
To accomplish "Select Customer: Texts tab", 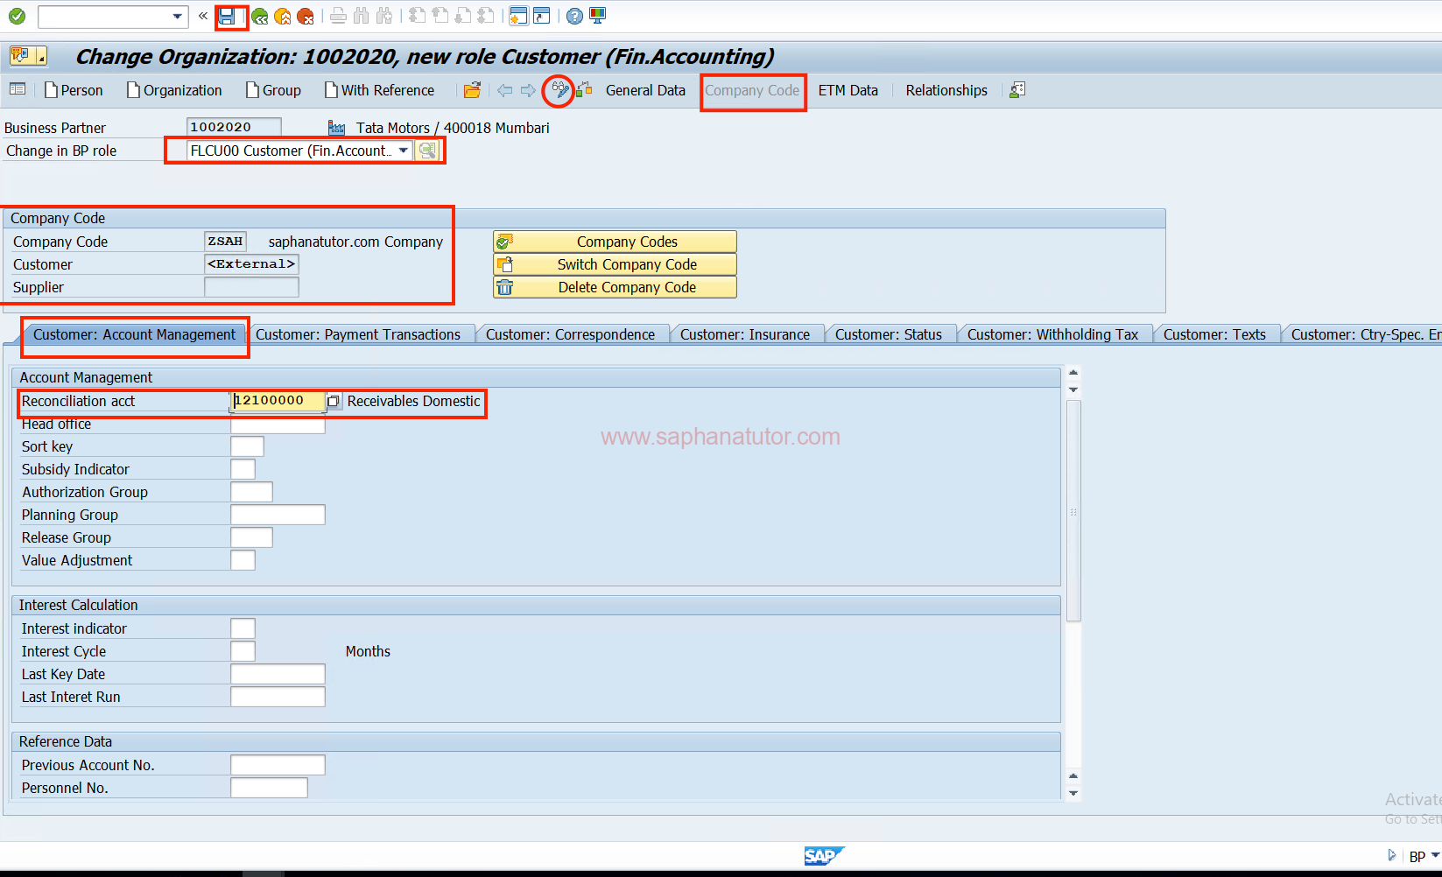I will pyautogui.click(x=1214, y=334).
